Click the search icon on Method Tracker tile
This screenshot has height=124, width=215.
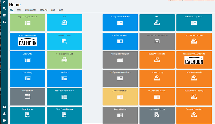[64, 41]
